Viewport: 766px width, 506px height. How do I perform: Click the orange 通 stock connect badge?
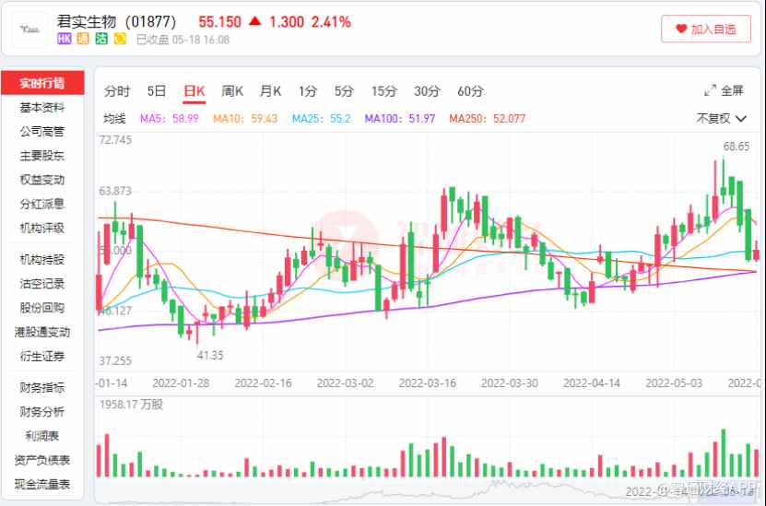[x=83, y=40]
